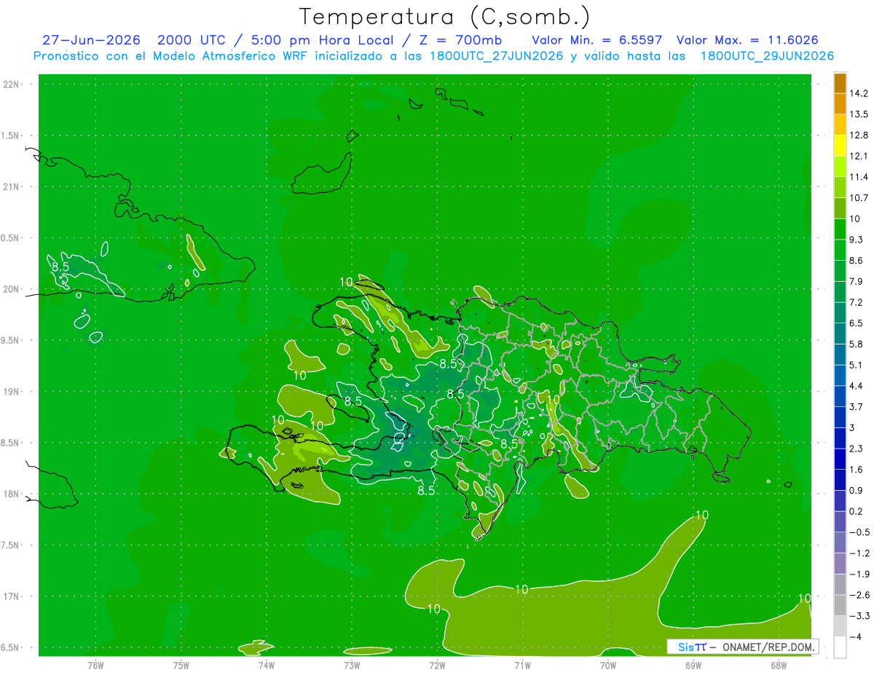This screenshot has width=874, height=675.
Task: Click the 8.5 contour label over eastern Cuba
Action: tap(60, 267)
